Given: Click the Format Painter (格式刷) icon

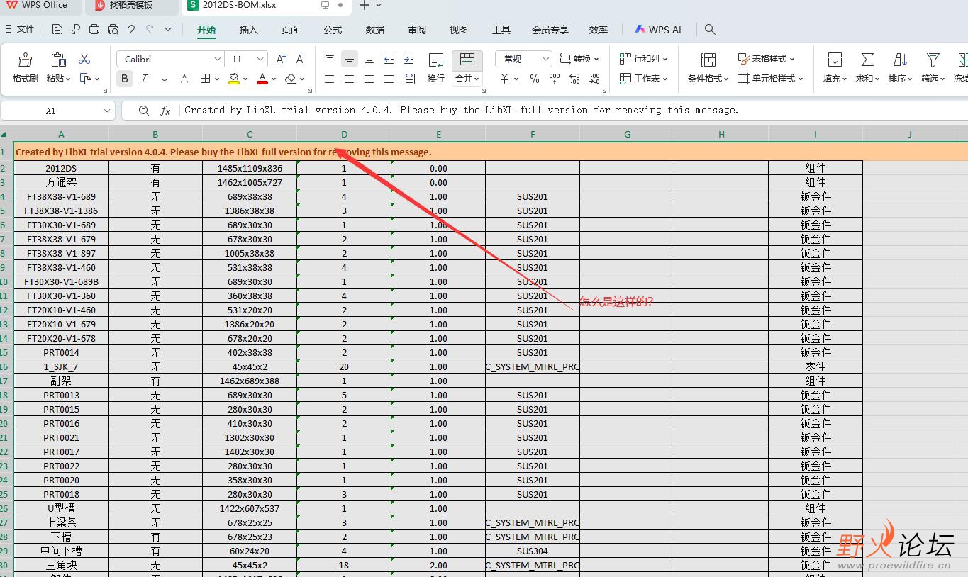Looking at the screenshot, I should pyautogui.click(x=25, y=60).
